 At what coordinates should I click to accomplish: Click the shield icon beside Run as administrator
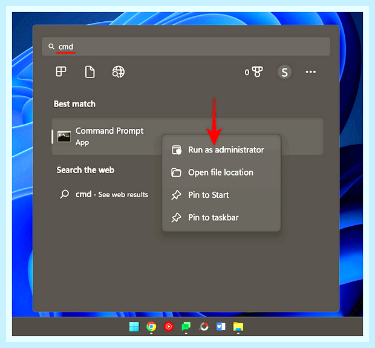177,150
